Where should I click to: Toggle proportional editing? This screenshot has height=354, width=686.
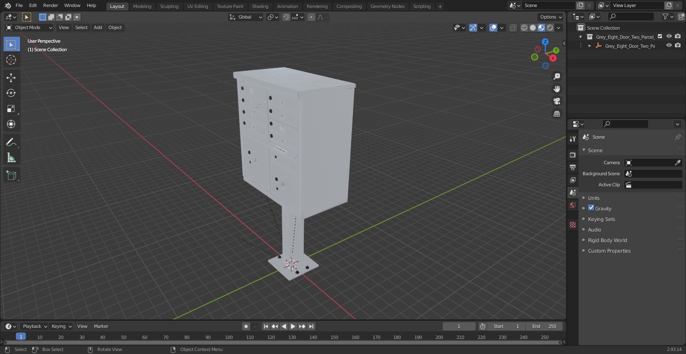[311, 17]
